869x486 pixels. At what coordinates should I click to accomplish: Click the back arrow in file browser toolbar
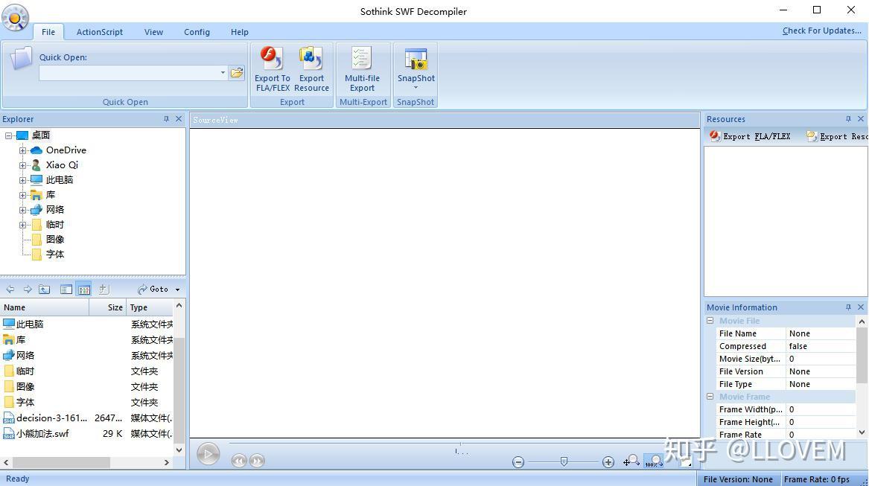[10, 290]
